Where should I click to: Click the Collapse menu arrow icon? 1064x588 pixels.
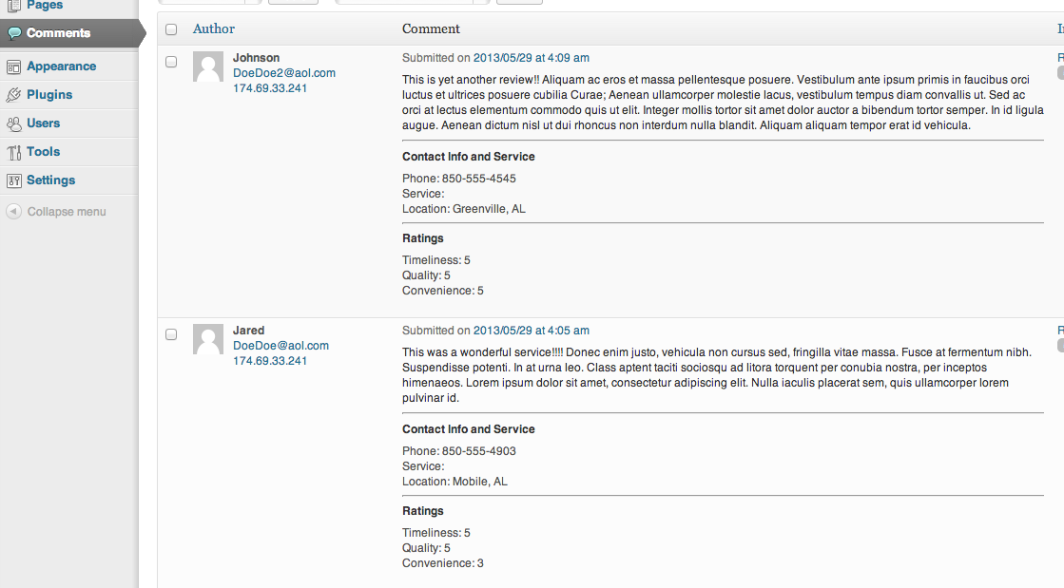[x=13, y=212]
